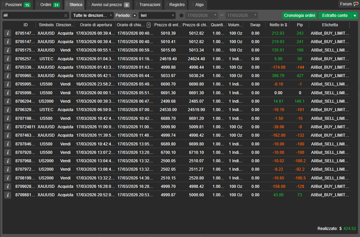
Task: Click the info icon for trade 870724811
Action: point(7,127)
